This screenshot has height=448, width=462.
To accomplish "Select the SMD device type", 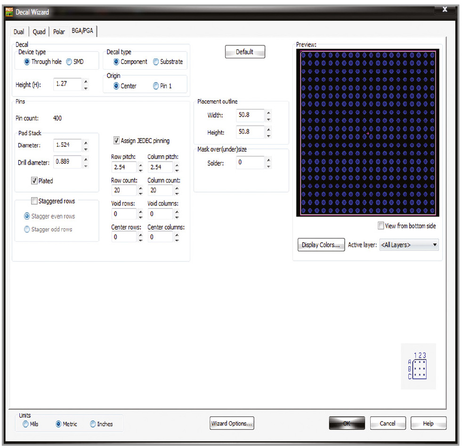I will point(69,62).
